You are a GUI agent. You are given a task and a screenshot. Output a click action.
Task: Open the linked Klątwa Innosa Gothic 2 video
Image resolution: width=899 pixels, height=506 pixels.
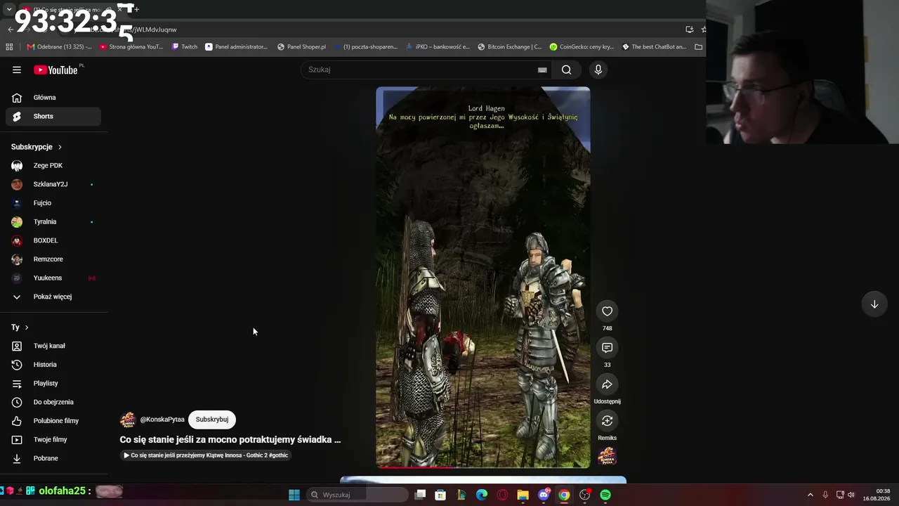[206, 455]
